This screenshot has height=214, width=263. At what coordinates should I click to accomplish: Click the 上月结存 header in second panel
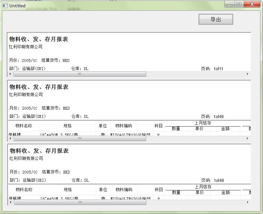[x=203, y=123]
